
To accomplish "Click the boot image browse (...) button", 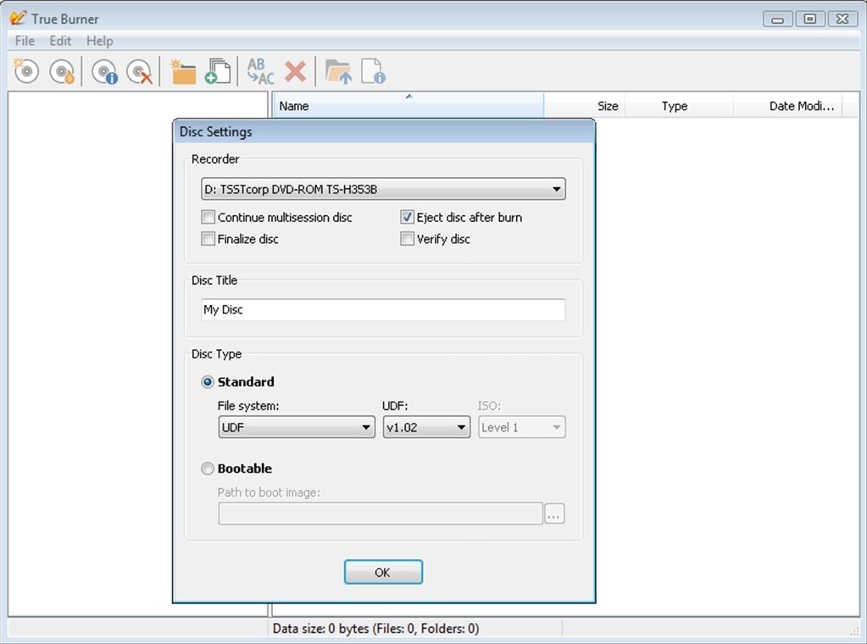I will pyautogui.click(x=554, y=514).
